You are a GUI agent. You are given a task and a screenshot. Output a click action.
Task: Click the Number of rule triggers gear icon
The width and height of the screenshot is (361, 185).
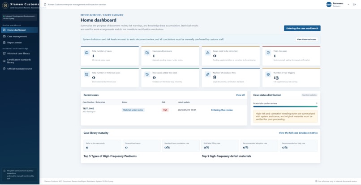click(x=268, y=74)
